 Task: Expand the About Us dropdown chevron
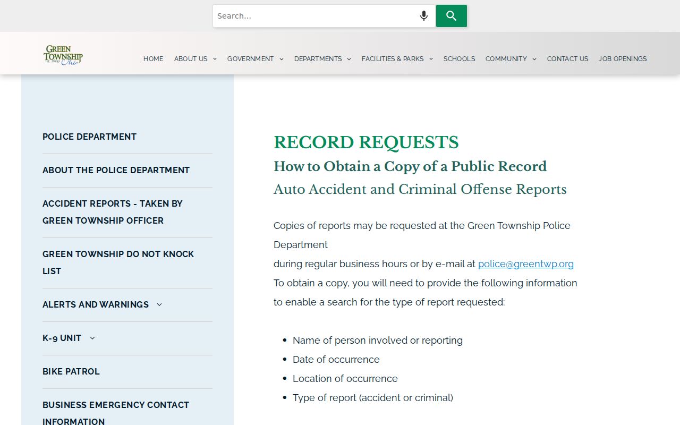215,59
